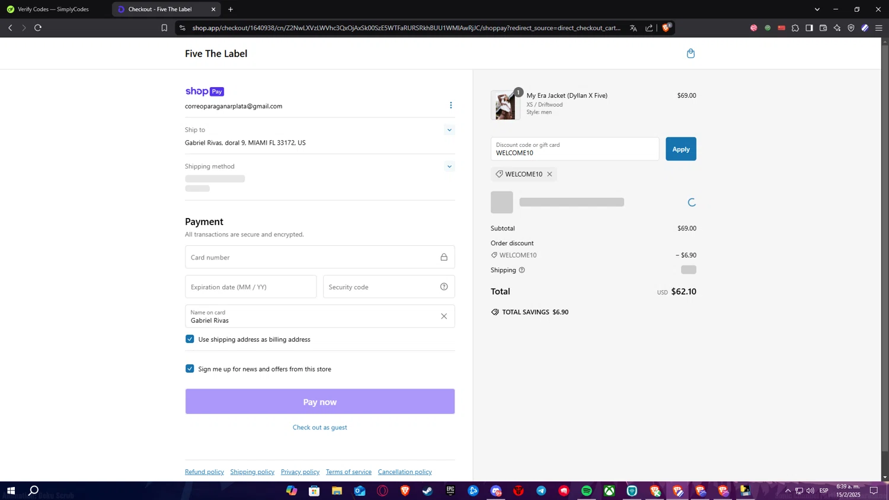The width and height of the screenshot is (889, 500).
Task: Expand the Shipping method section
Action: click(x=449, y=166)
